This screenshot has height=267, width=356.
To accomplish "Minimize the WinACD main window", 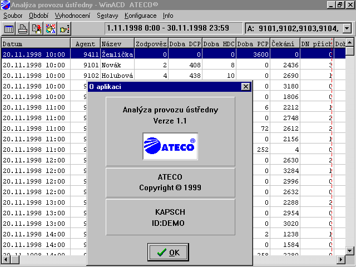I will [x=331, y=5].
